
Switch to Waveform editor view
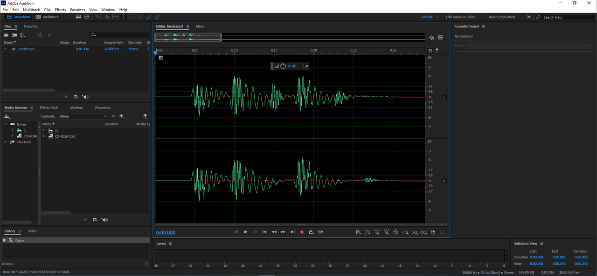coord(19,17)
